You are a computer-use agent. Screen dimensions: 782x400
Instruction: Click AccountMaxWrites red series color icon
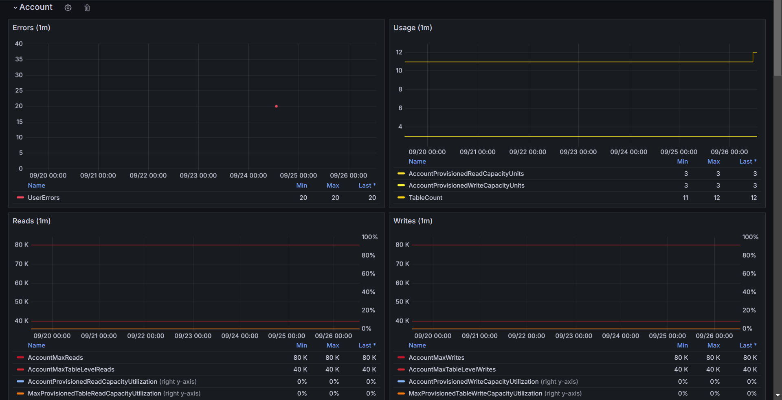pos(401,358)
